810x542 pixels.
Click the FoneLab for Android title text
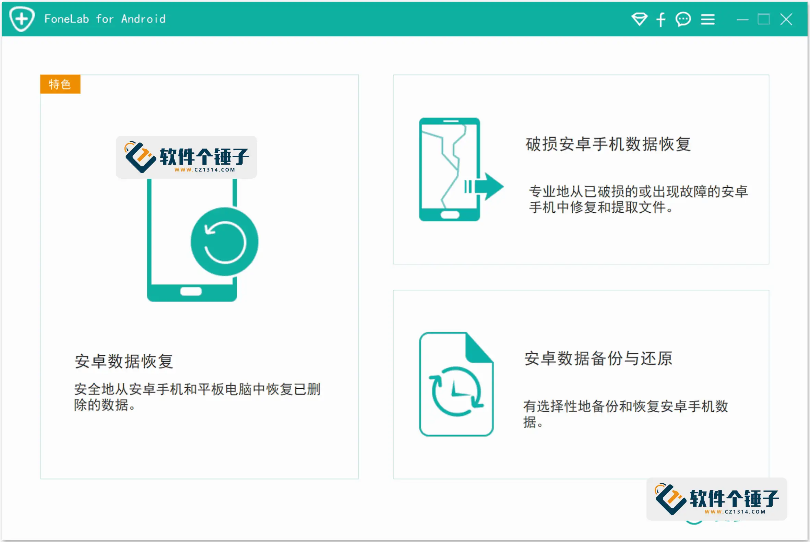105,19
